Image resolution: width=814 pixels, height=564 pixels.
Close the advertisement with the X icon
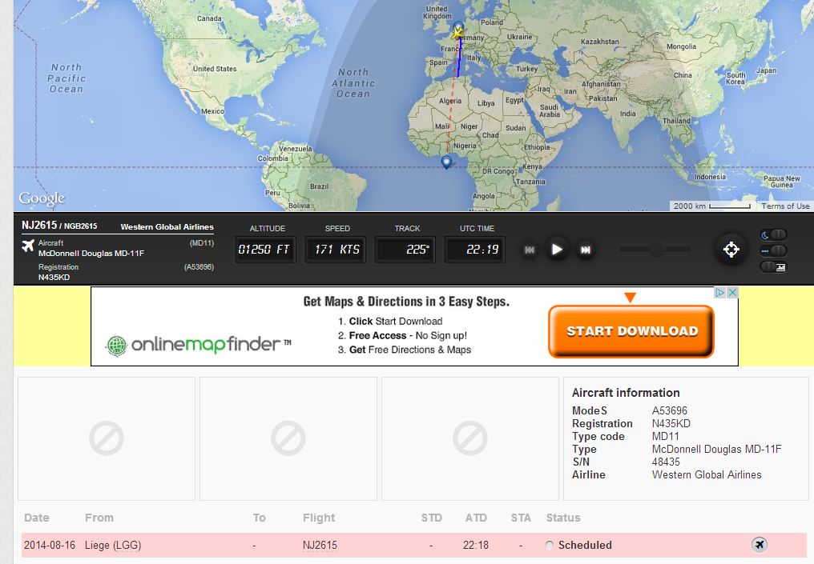pyautogui.click(x=731, y=293)
